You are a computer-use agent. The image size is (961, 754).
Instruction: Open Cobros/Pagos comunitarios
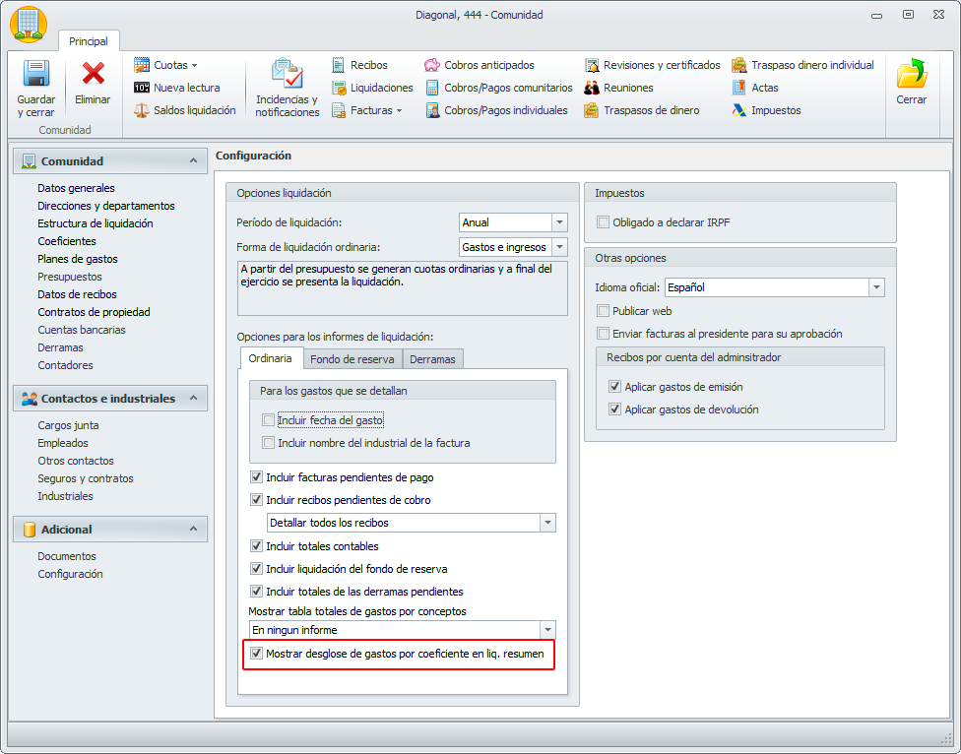coord(499,88)
